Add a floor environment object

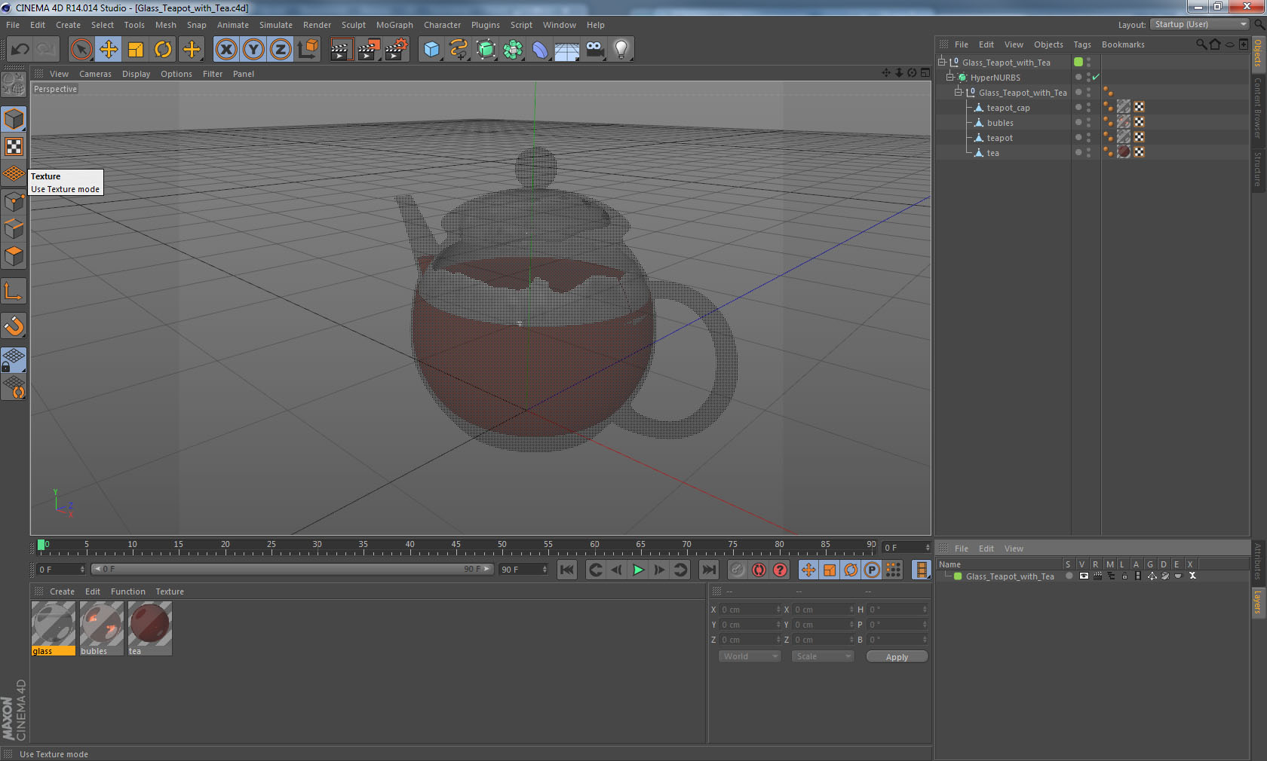click(x=567, y=50)
